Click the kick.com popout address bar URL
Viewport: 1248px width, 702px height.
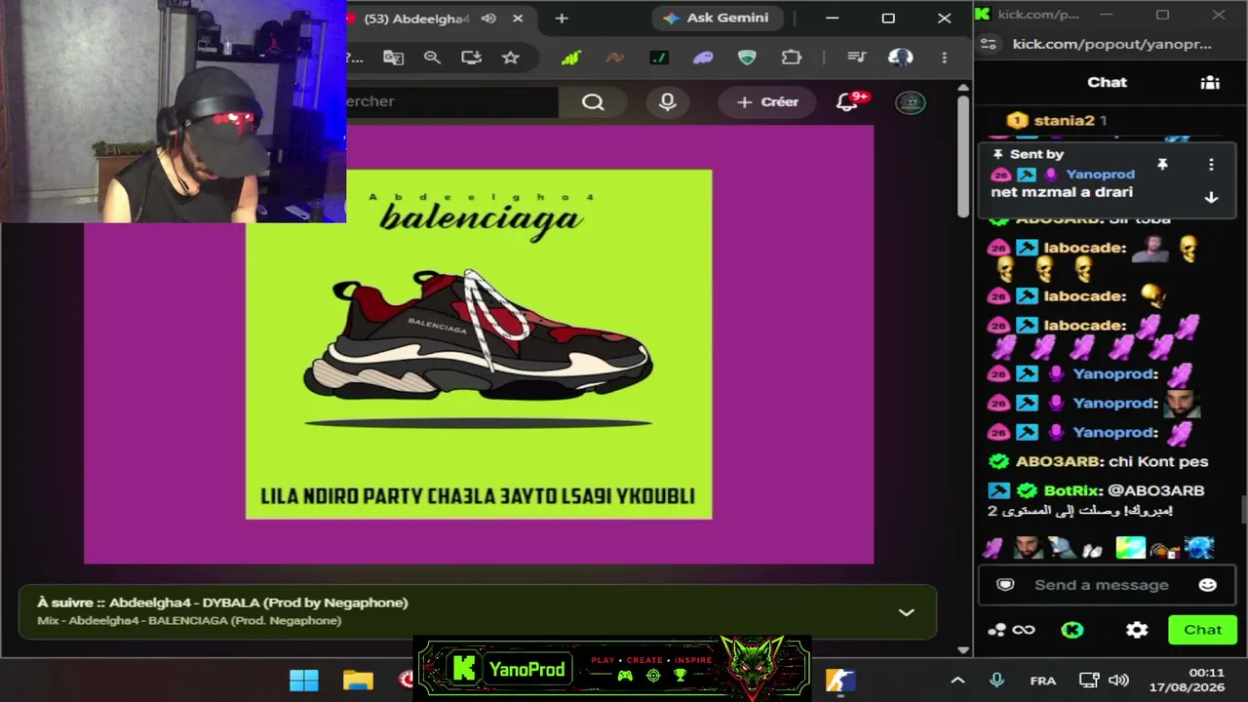tap(1112, 44)
